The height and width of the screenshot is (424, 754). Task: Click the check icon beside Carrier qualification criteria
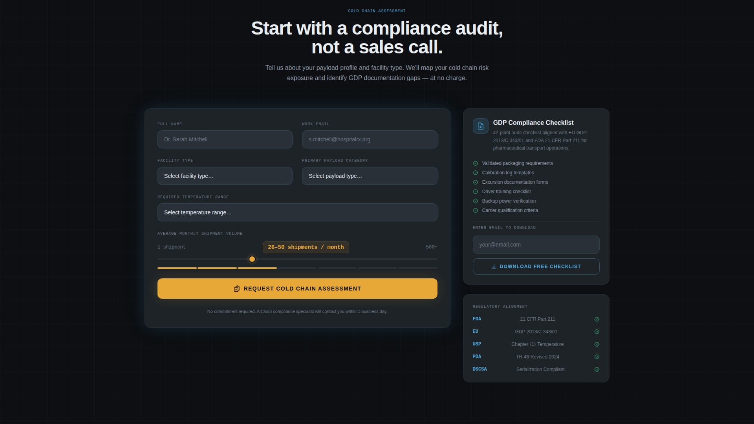[x=476, y=210]
